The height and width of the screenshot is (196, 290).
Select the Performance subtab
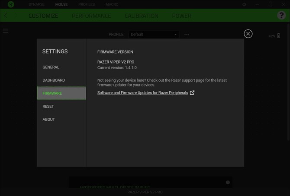[x=91, y=16]
